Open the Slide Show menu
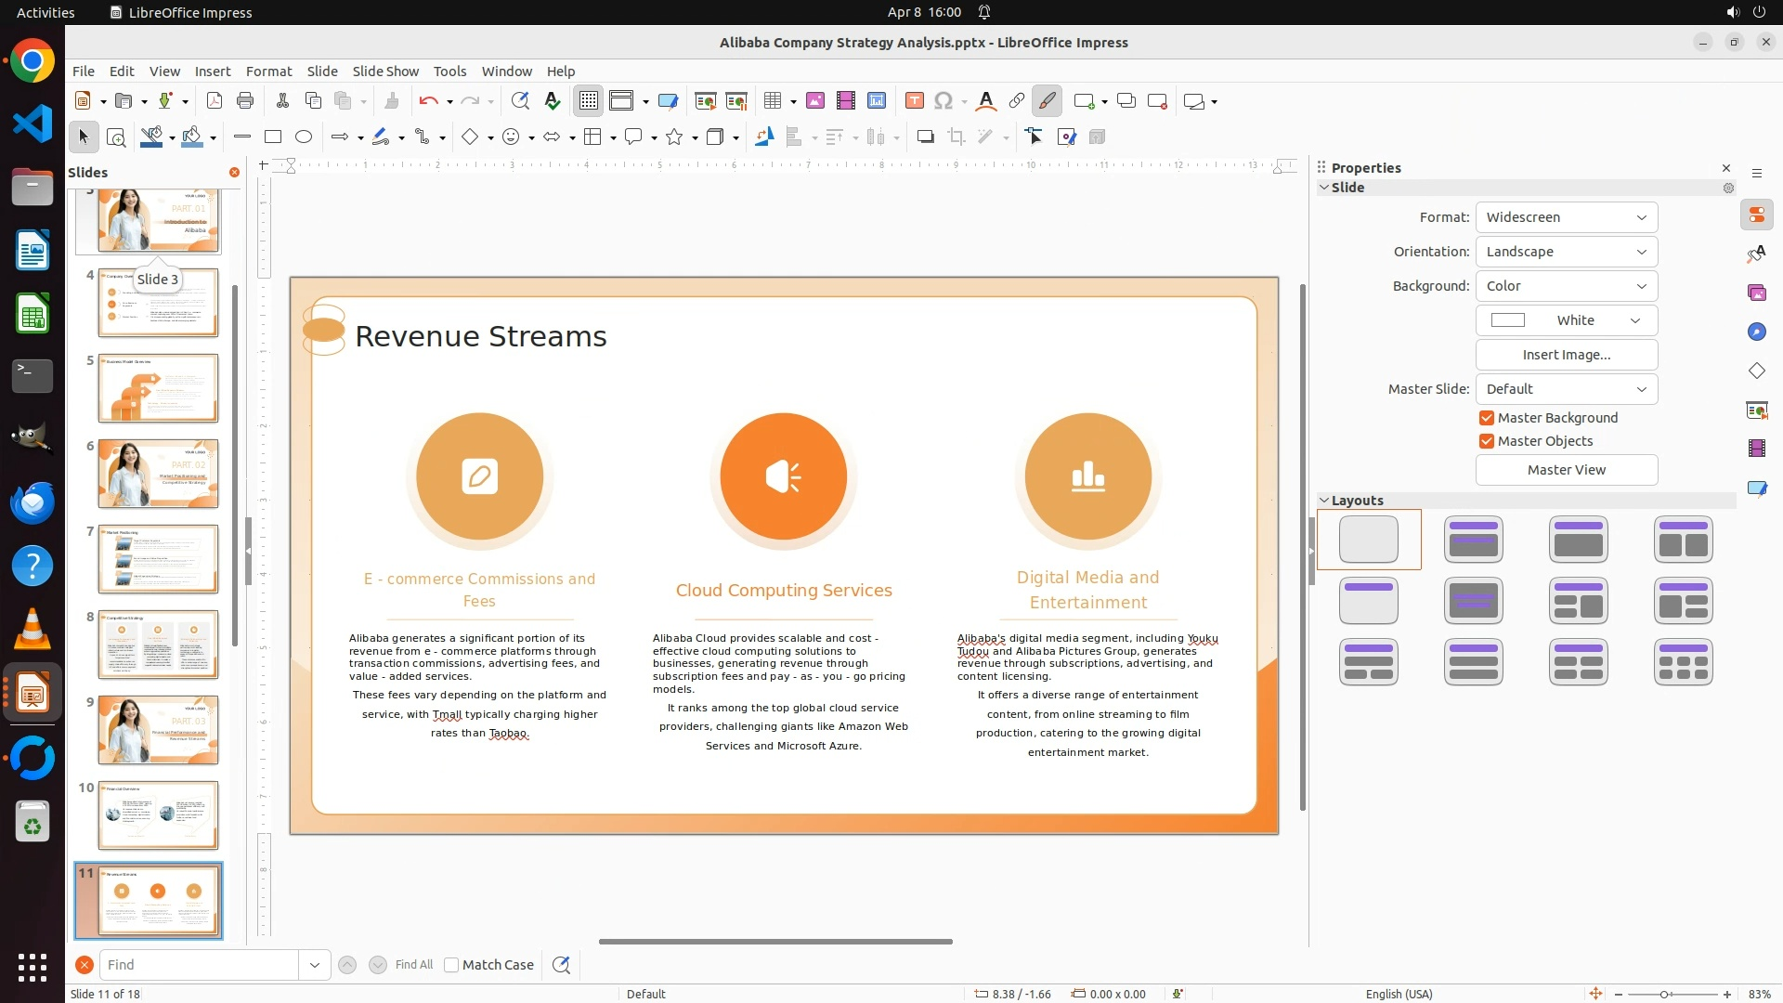Image resolution: width=1783 pixels, height=1003 pixels. tap(385, 72)
